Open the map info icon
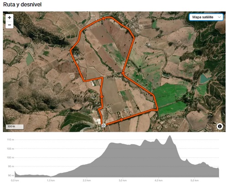228x183 pixels. (x=220, y=126)
